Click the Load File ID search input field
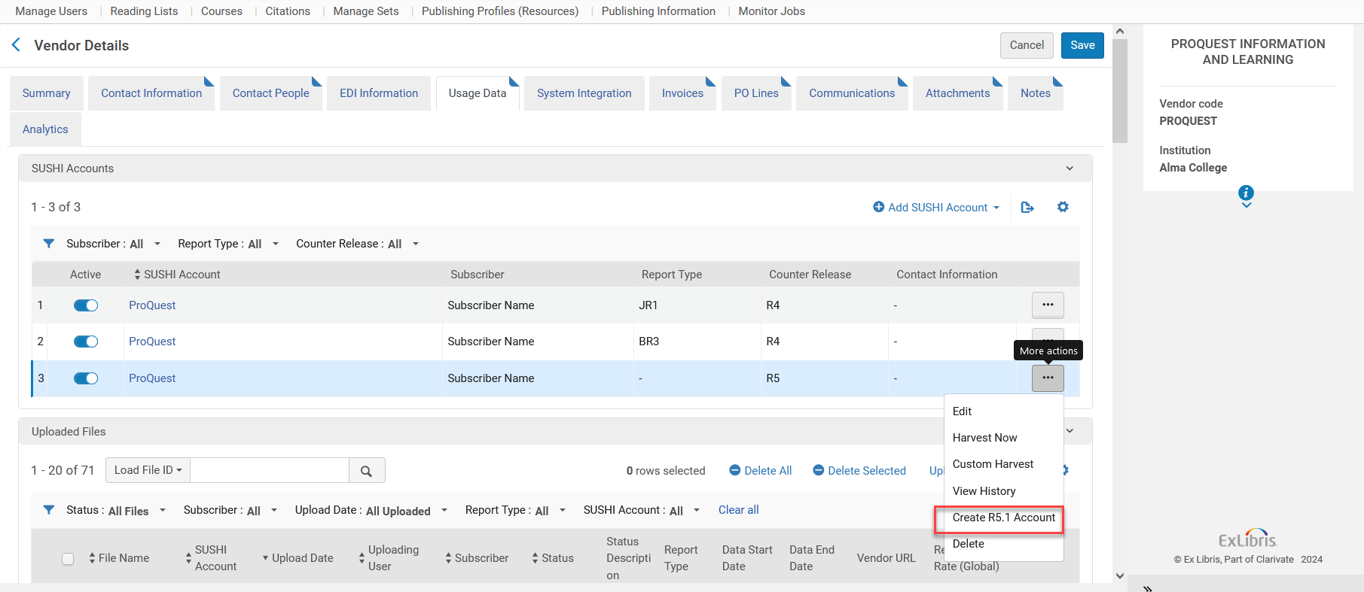Viewport: 1364px width, 592px height. 270,470
